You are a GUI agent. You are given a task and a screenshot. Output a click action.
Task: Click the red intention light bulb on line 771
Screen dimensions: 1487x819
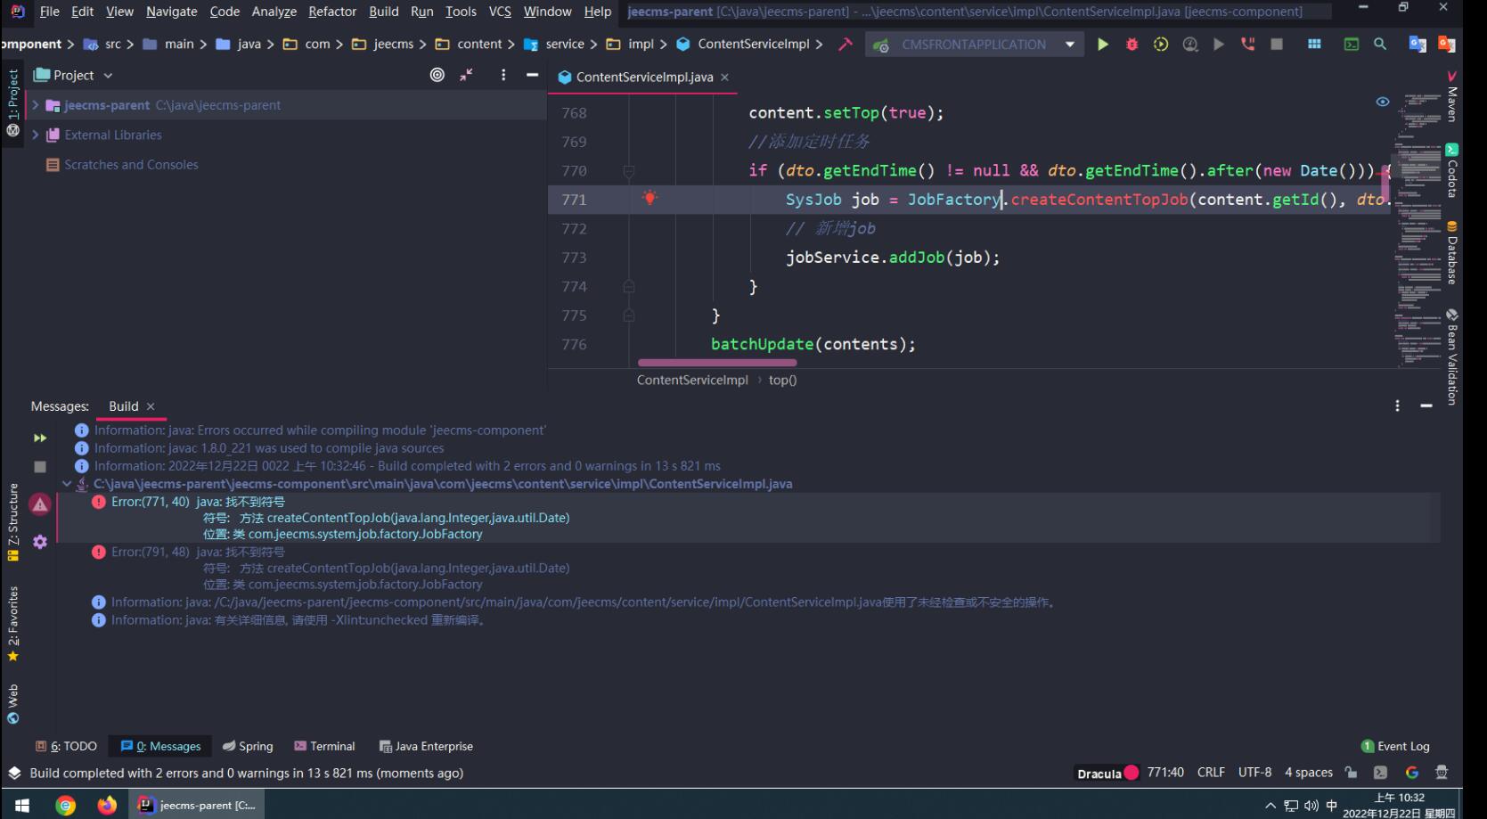coord(650,198)
